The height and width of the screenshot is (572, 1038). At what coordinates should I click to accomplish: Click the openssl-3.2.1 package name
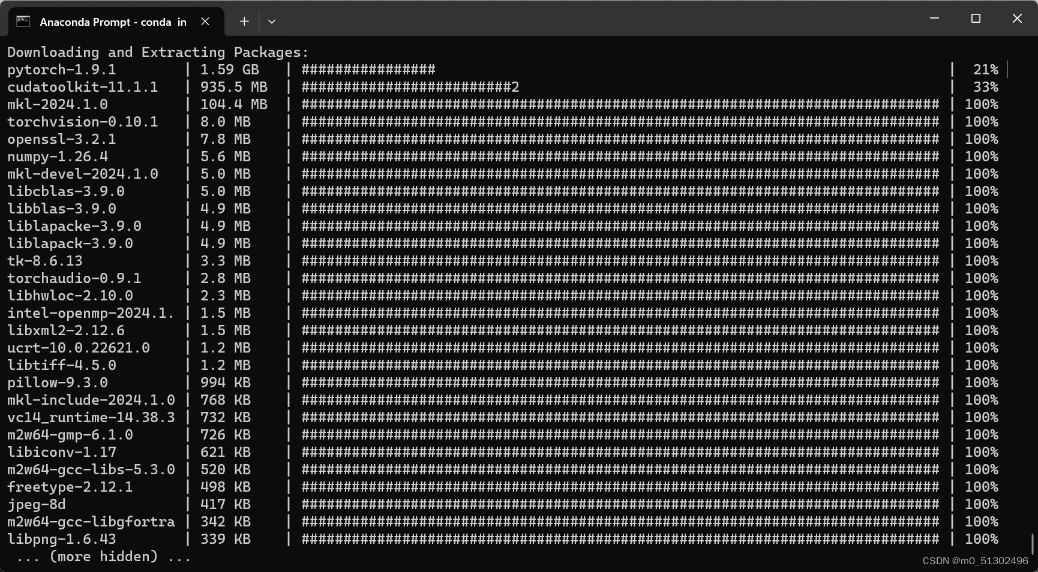62,139
